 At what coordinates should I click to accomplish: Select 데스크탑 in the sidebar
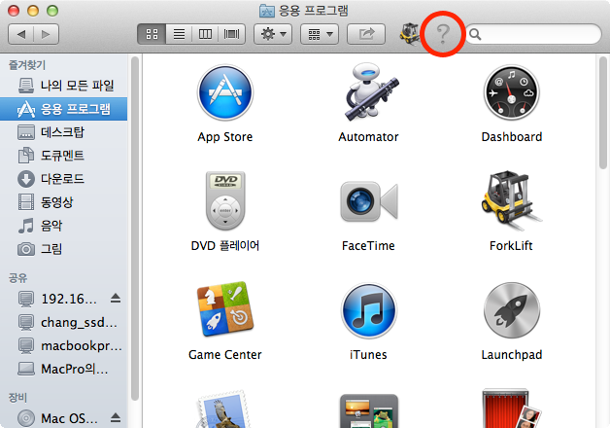click(64, 132)
